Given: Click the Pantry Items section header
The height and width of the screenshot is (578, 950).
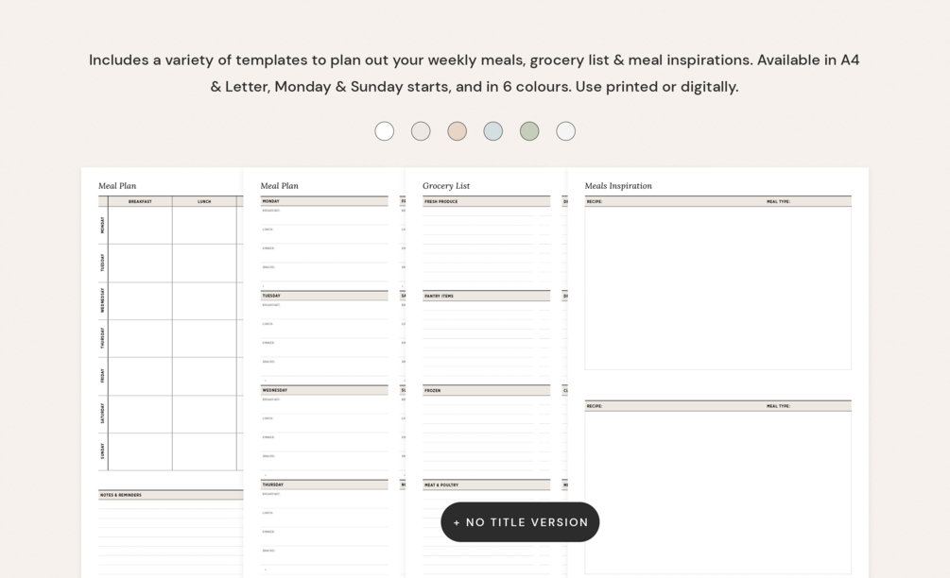Looking at the screenshot, I should coord(440,296).
